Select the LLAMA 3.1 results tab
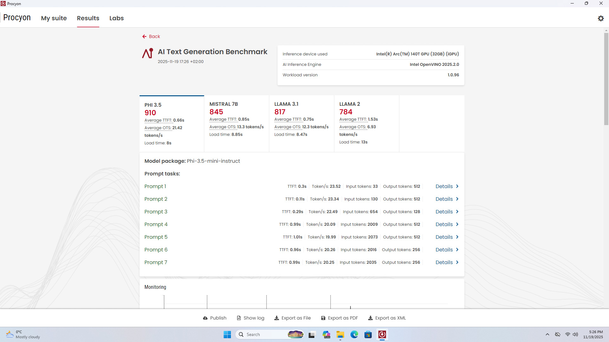Screen dimensions: 609x342 coord(302,124)
